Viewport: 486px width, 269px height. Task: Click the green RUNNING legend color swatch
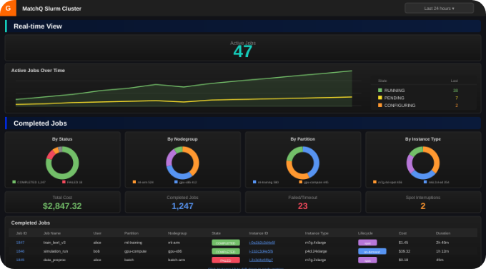click(x=380, y=91)
